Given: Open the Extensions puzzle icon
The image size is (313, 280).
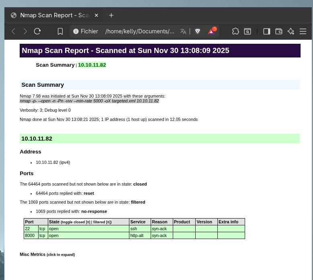Looking at the screenshot, I should tap(236, 31).
